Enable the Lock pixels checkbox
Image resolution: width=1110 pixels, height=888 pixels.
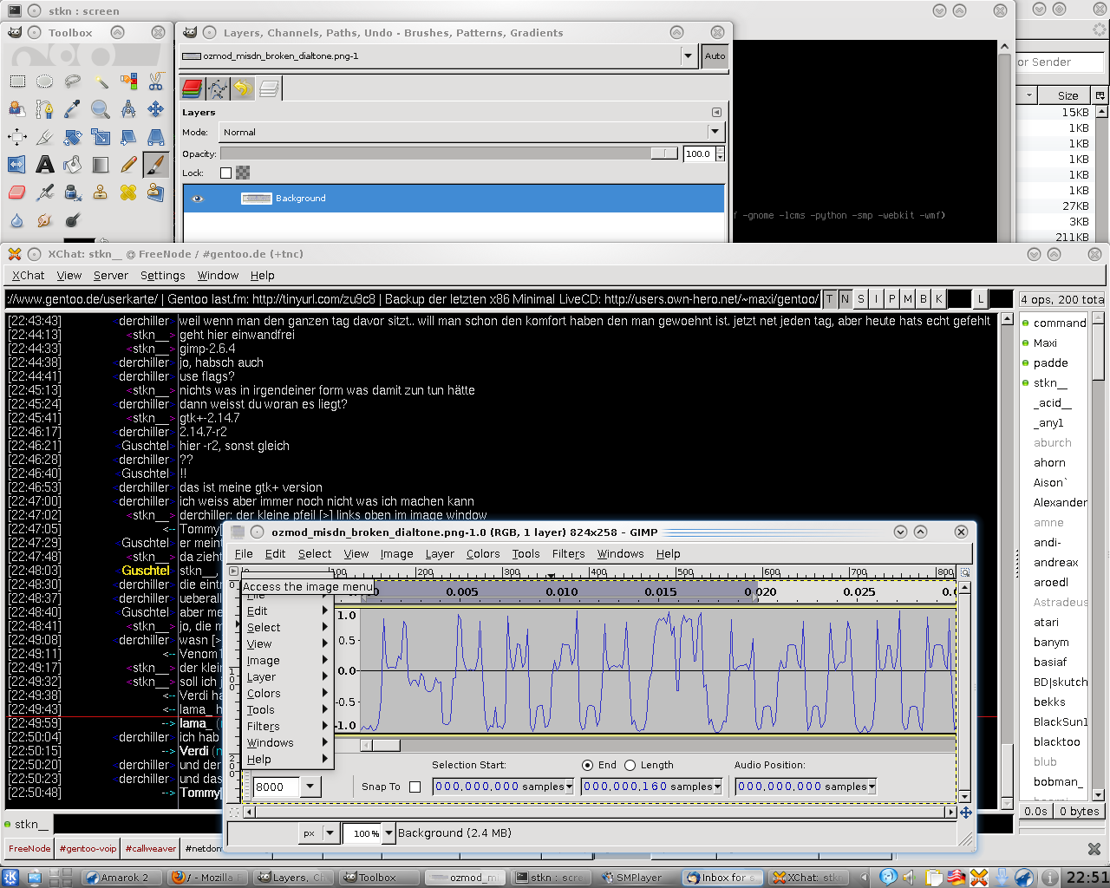pyautogui.click(x=225, y=173)
